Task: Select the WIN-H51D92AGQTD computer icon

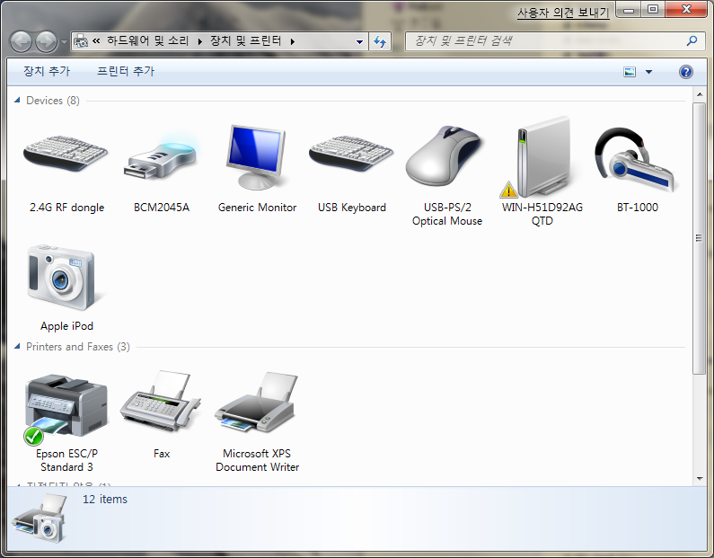Action: tap(542, 156)
